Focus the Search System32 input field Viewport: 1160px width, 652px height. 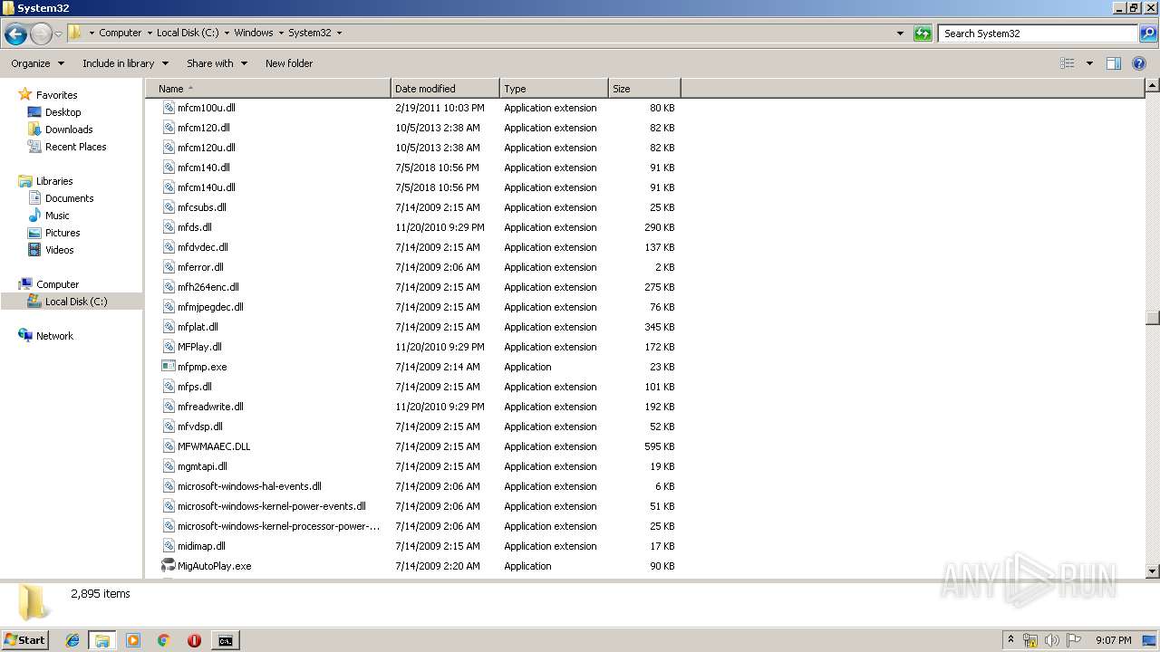[1039, 34]
